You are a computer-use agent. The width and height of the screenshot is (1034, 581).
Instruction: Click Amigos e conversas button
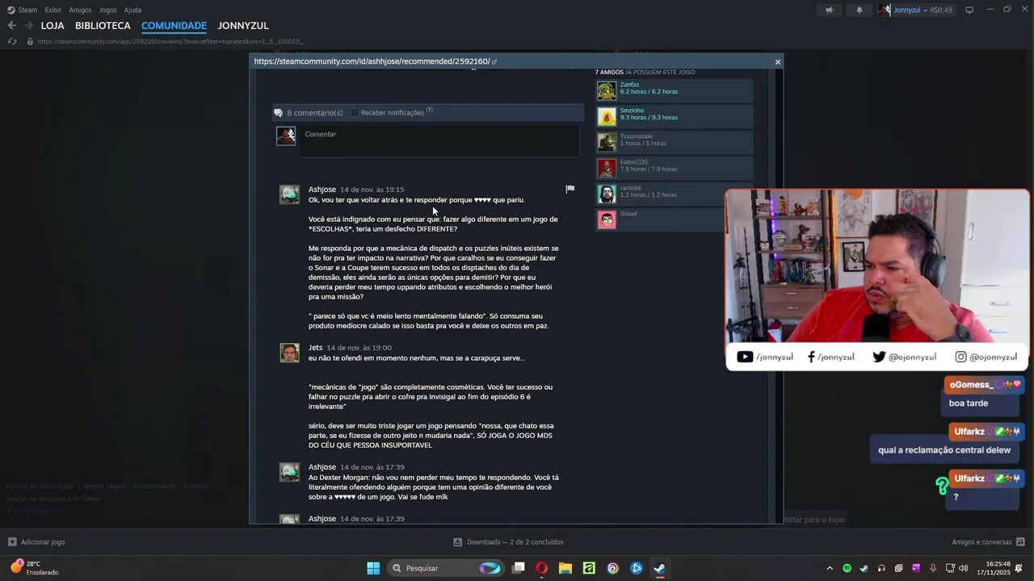point(988,542)
